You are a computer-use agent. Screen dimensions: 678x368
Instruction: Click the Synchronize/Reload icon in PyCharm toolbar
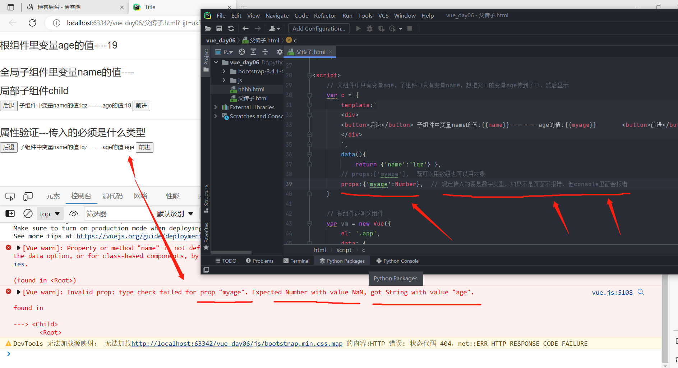coord(231,28)
